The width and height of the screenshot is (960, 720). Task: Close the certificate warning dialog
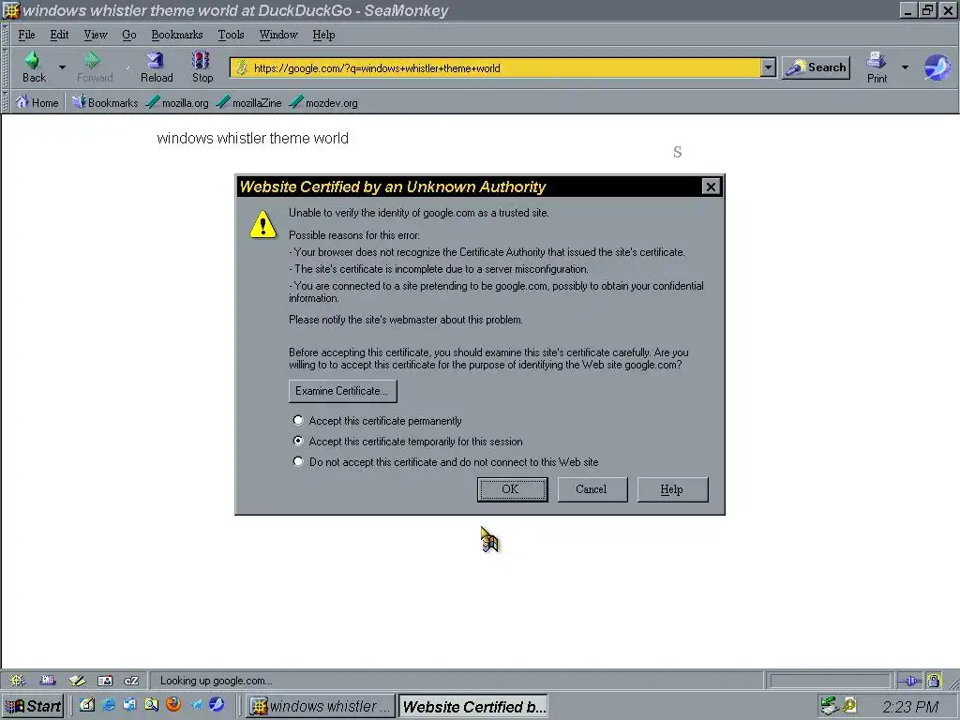coord(711,187)
